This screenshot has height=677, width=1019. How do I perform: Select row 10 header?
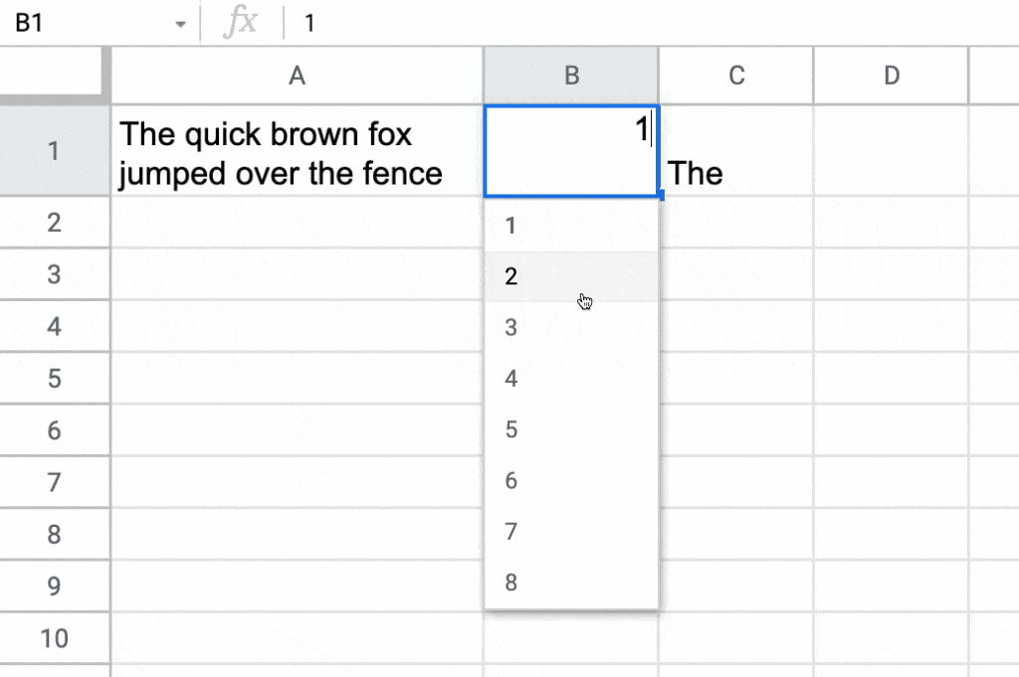tap(53, 637)
